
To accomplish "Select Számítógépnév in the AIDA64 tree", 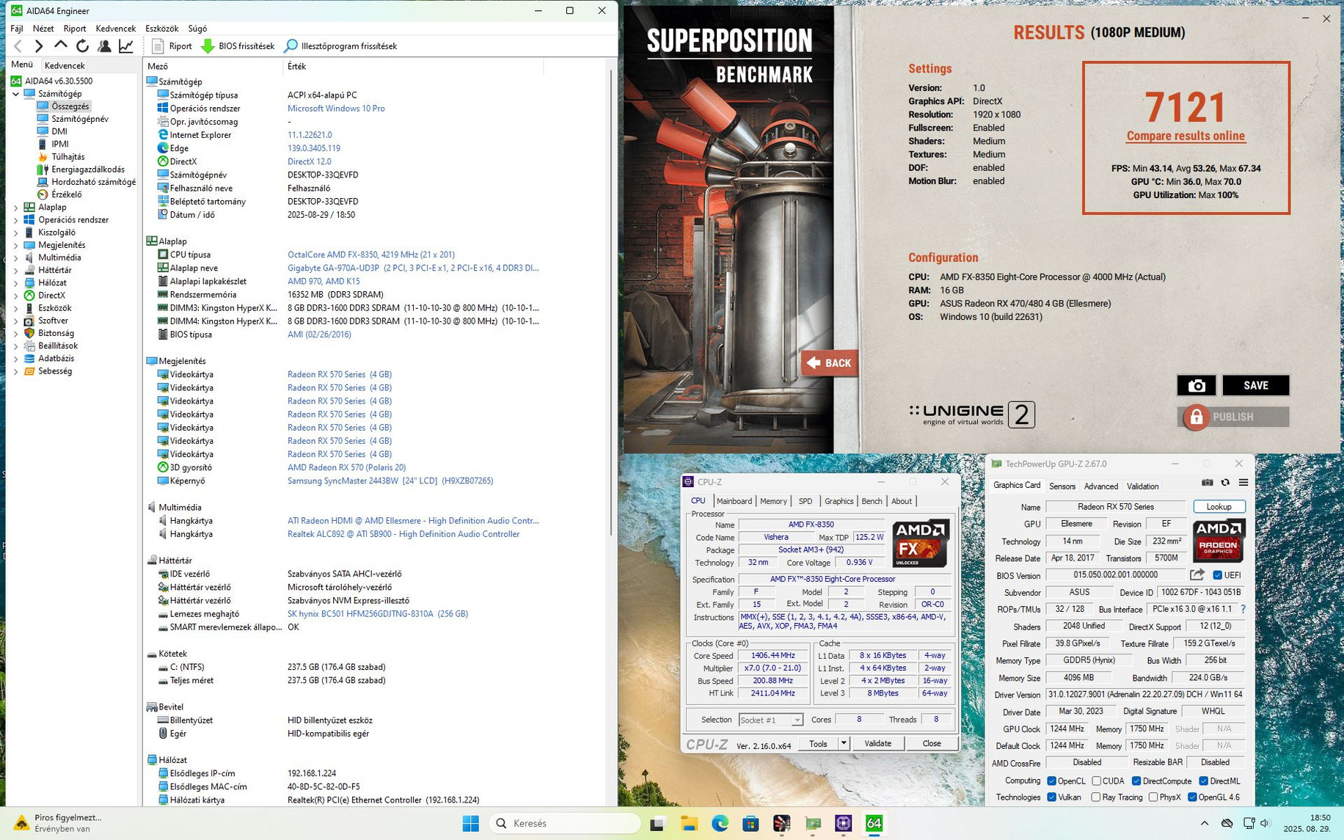I will pyautogui.click(x=79, y=119).
